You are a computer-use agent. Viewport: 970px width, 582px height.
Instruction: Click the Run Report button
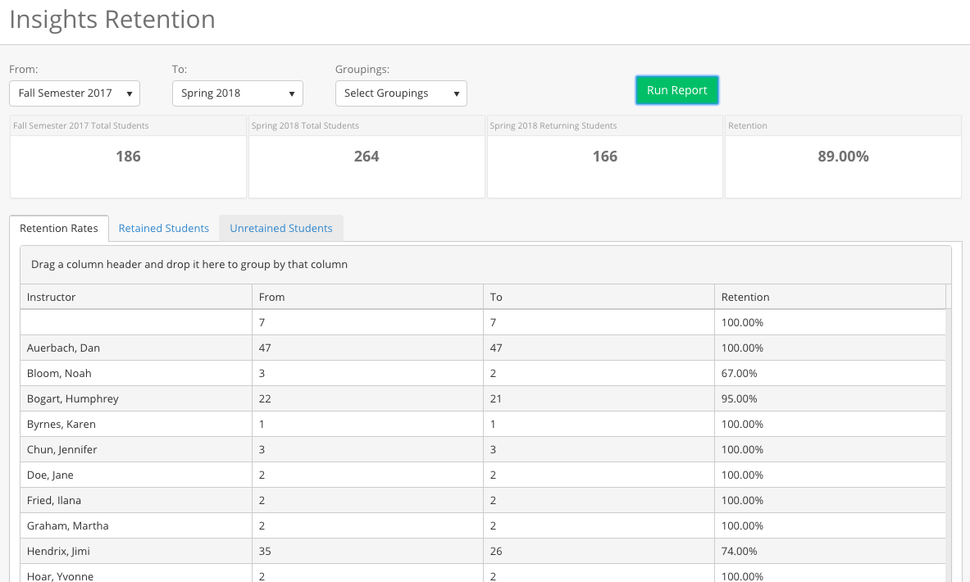[676, 91]
